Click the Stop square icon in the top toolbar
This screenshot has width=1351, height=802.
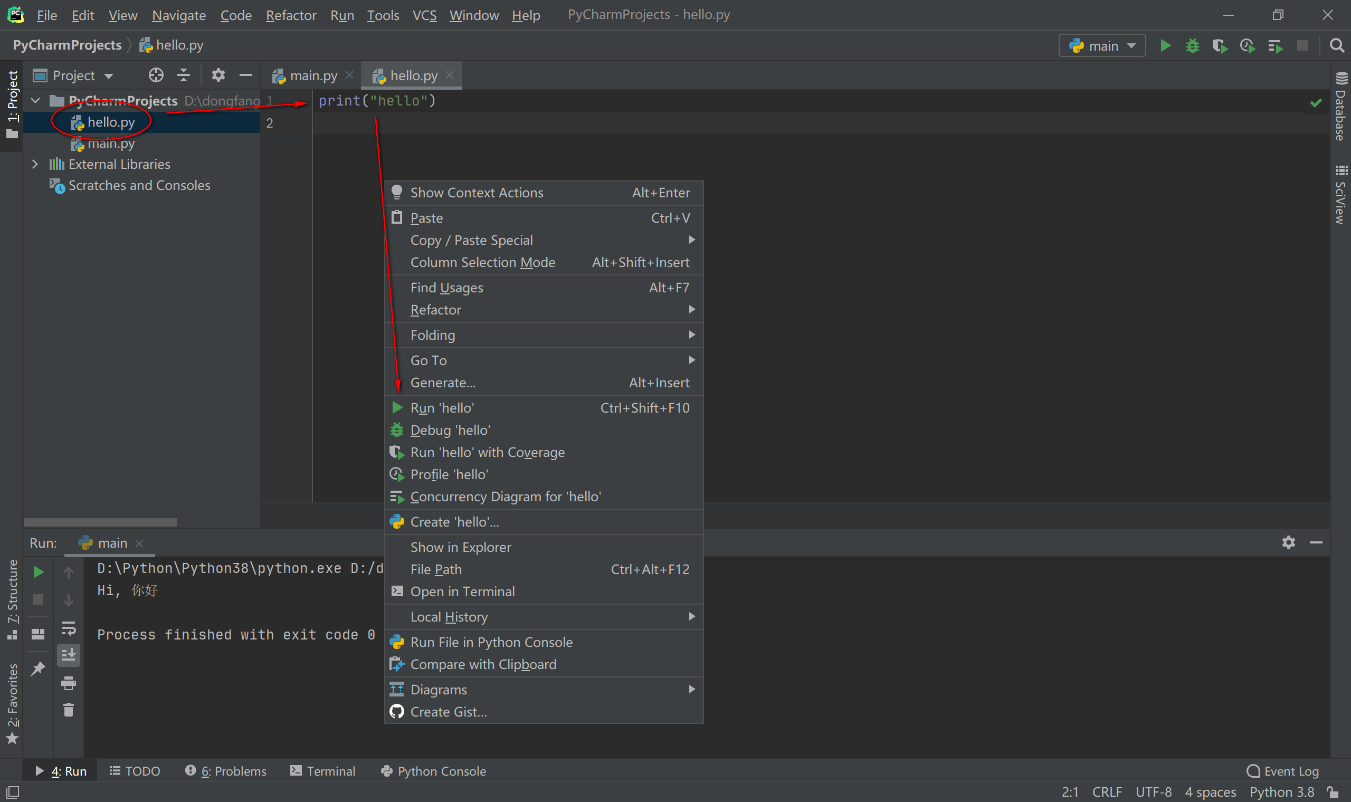1302,45
